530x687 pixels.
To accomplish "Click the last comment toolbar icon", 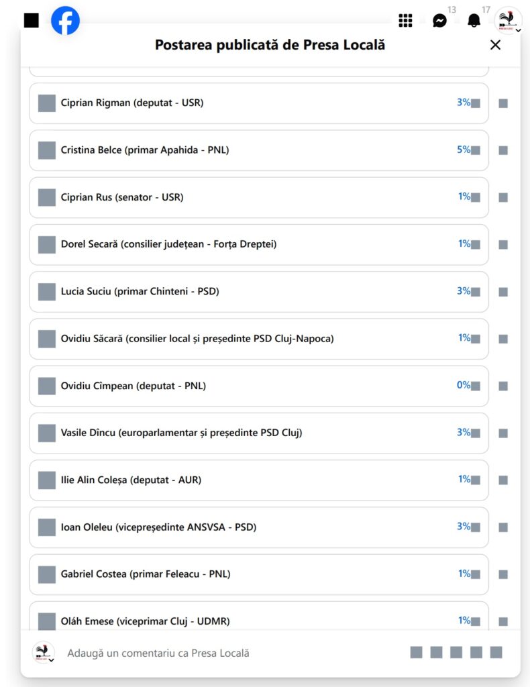I will click(496, 652).
